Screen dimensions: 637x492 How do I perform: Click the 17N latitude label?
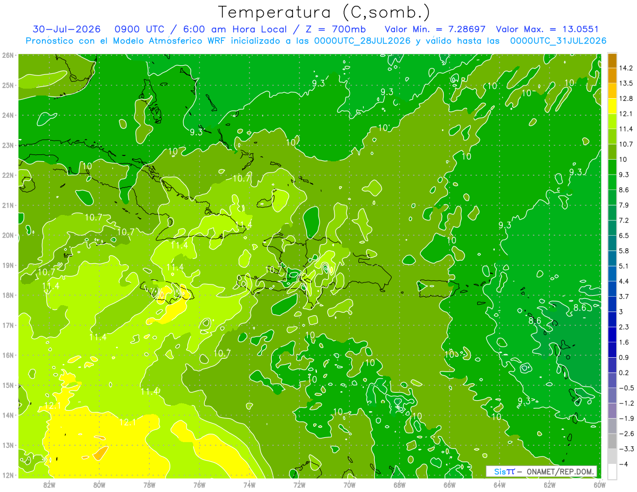pos(8,325)
